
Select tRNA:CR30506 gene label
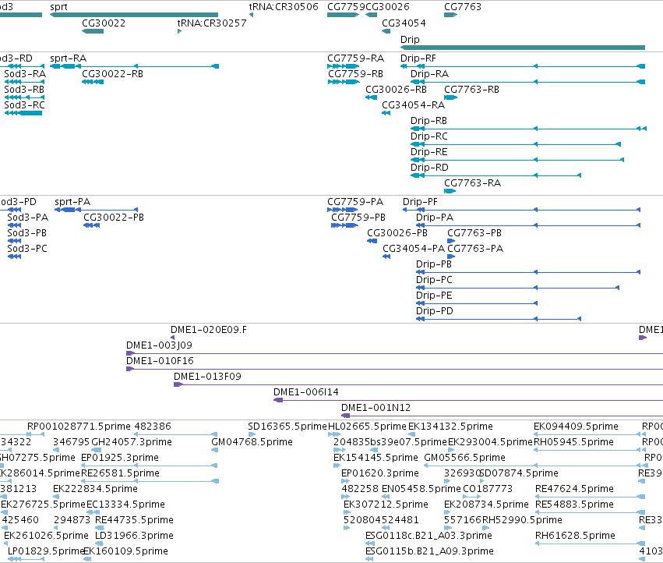tap(284, 7)
